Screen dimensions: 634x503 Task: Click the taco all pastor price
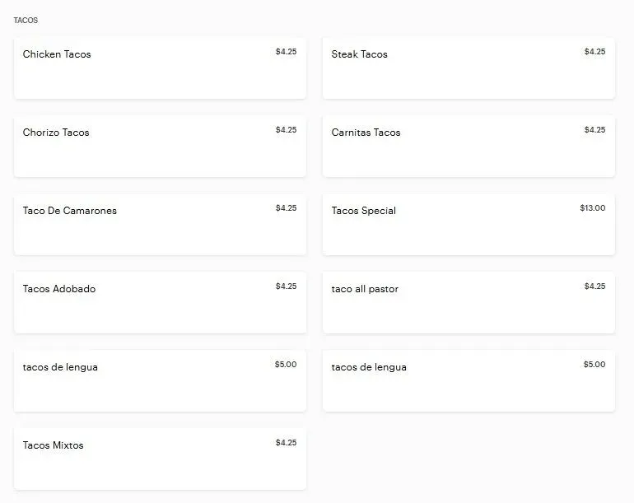tap(594, 286)
